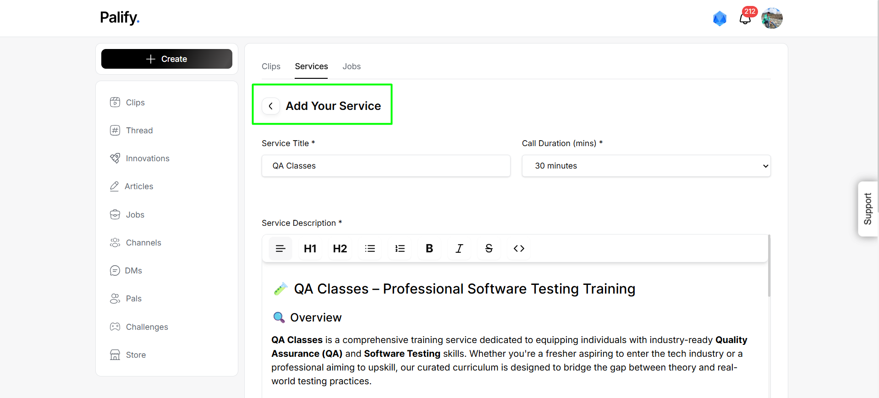Viewport: 879px width, 398px height.
Task: Open the user profile avatar
Action: (x=772, y=18)
